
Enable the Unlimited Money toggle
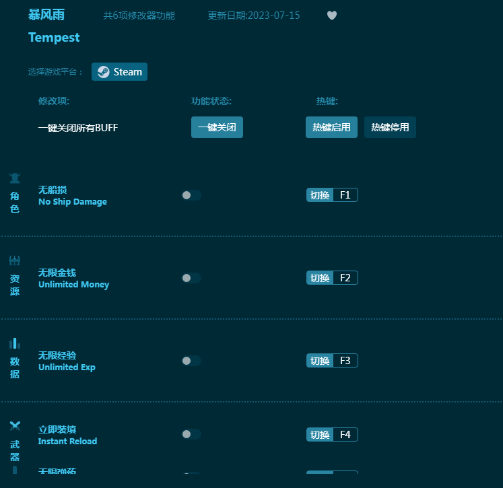click(191, 278)
